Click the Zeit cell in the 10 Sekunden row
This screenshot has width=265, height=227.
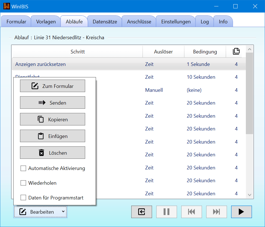coord(149,77)
